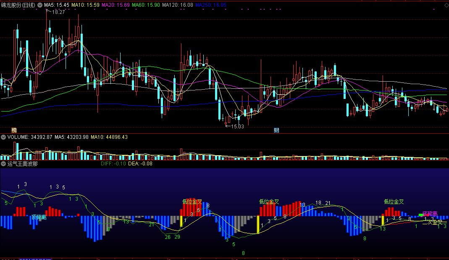Expand the VOLUME indicator dropdown arrow
Screen dimensions: 449x260
click(x=3, y=137)
